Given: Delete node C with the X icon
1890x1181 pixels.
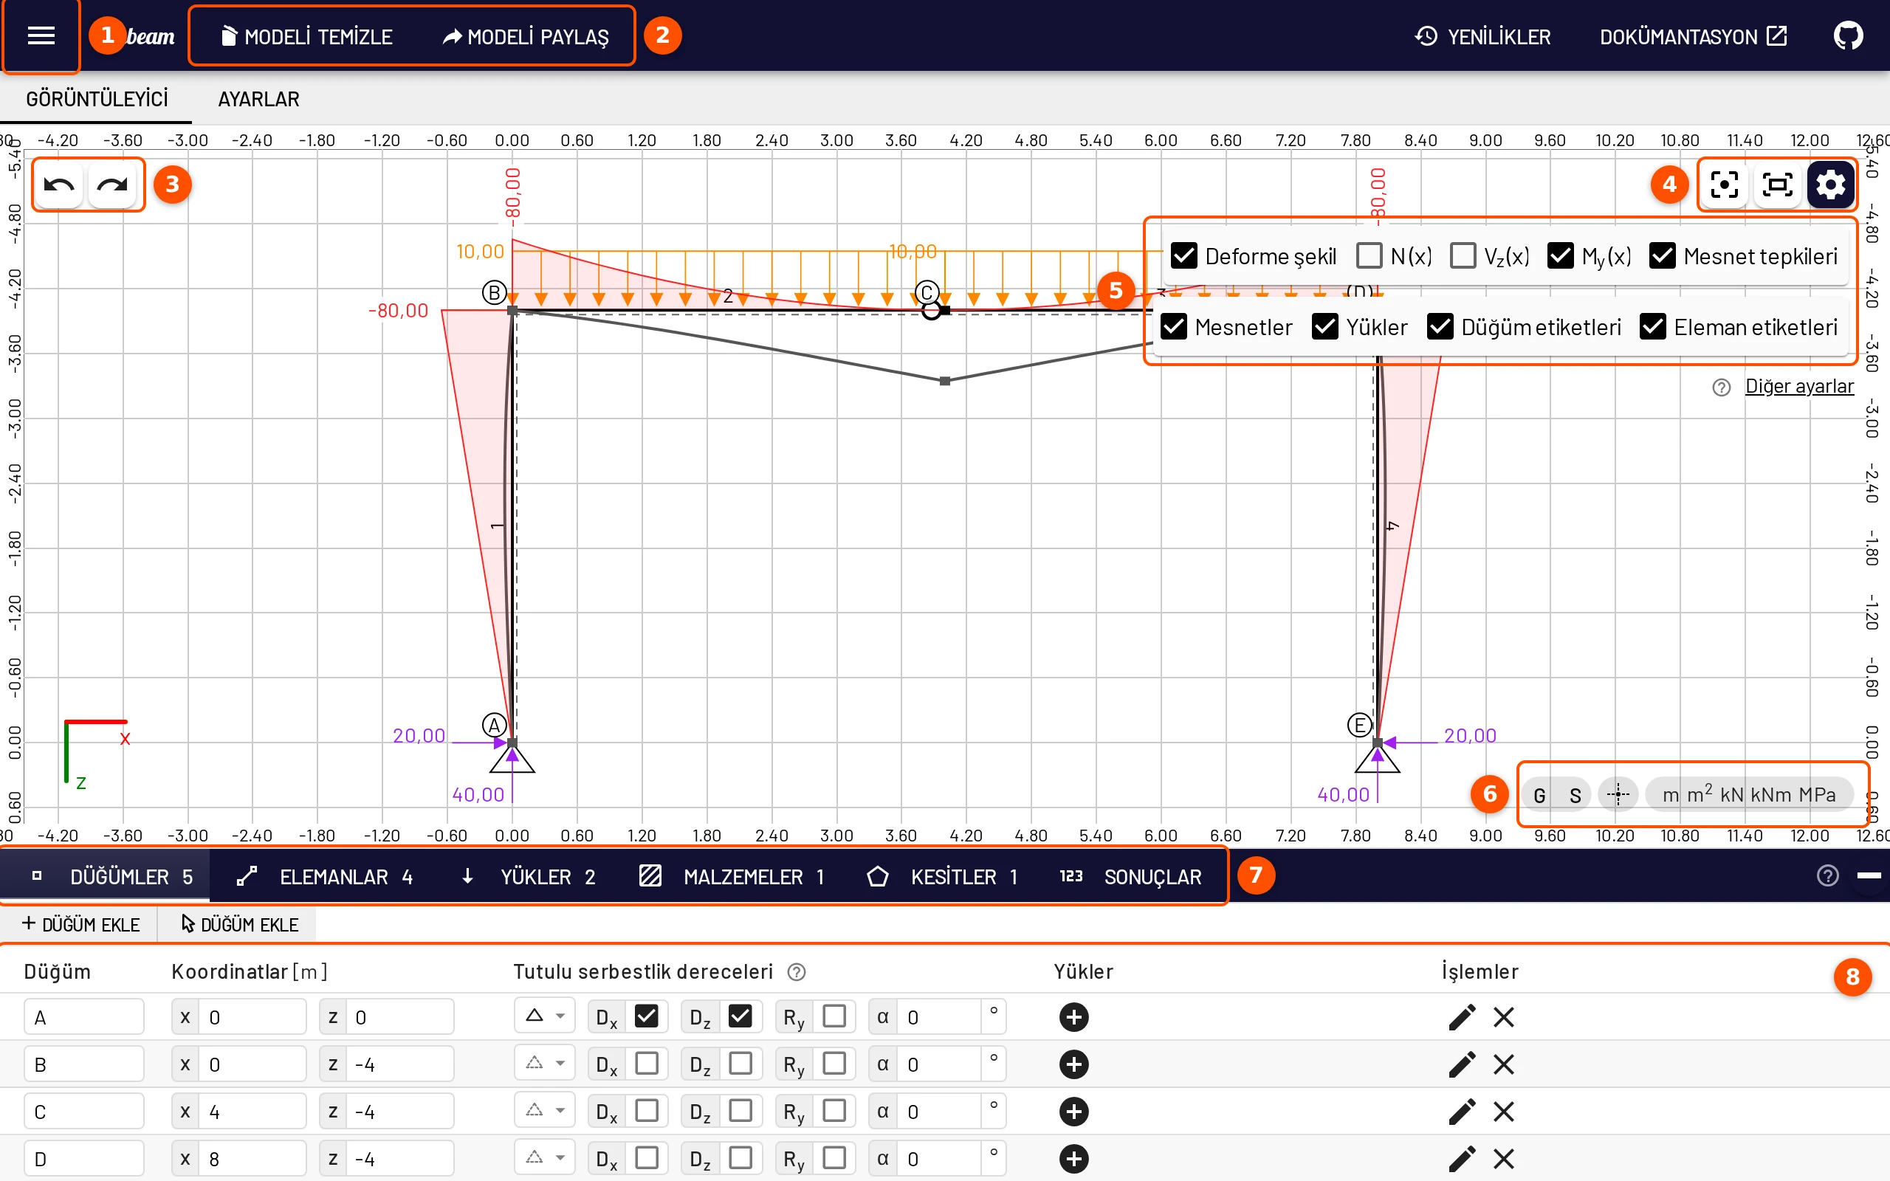Looking at the screenshot, I should click(x=1503, y=1112).
